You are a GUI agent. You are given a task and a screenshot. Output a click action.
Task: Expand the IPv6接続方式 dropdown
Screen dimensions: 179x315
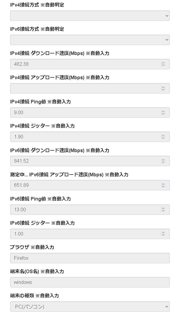tap(89, 40)
